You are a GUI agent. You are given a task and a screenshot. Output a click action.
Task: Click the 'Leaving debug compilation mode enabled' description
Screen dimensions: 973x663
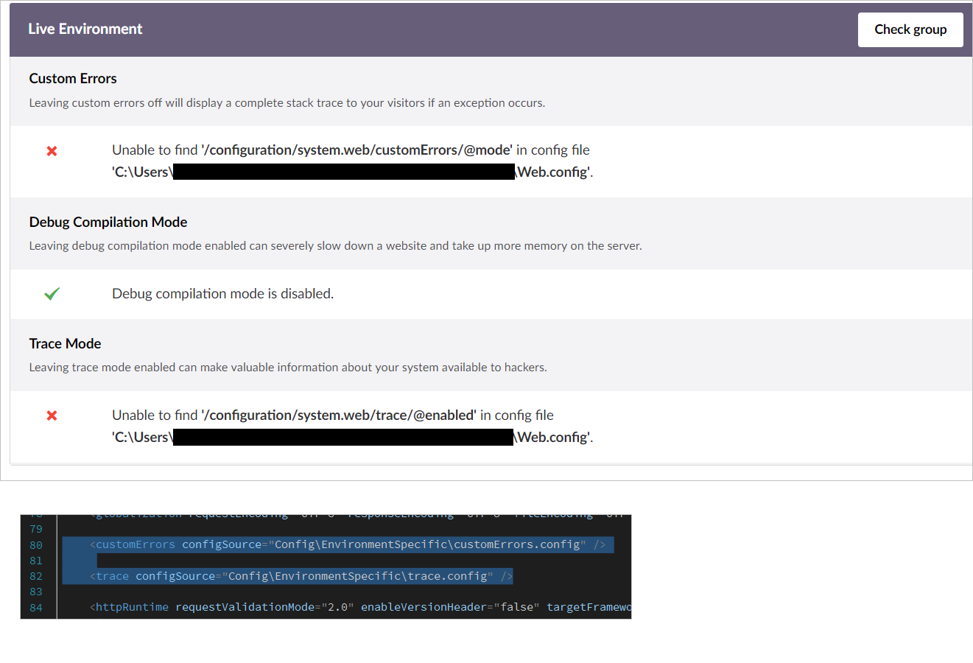[335, 245]
